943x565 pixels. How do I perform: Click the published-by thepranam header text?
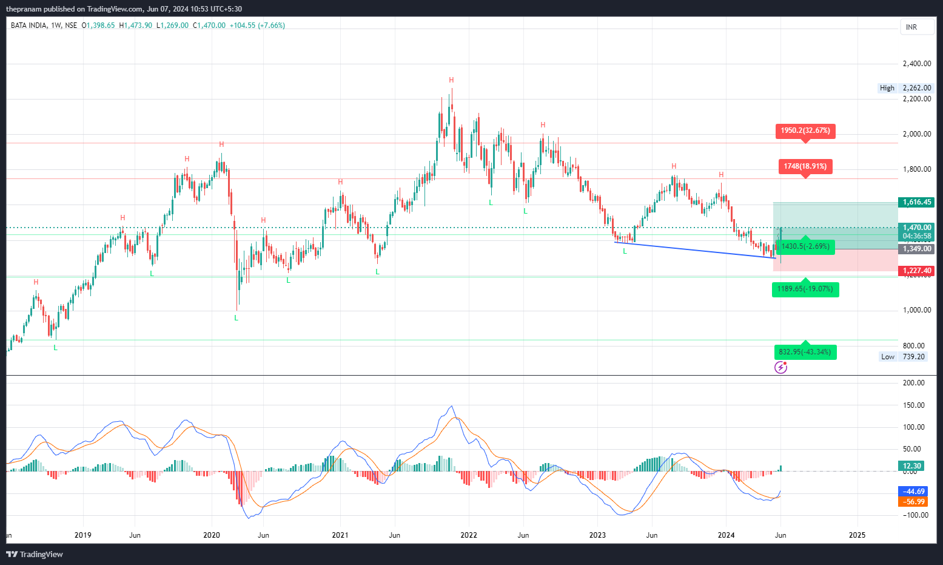tap(124, 8)
